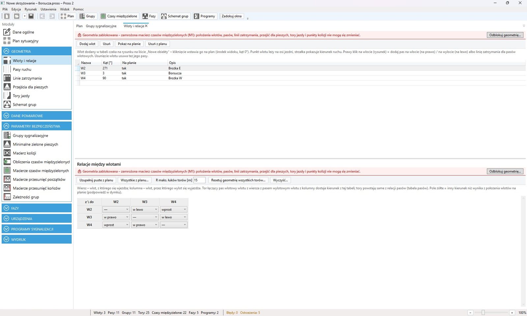Image resolution: width=527 pixels, height=316 pixels.
Task: Open Tory jazdy in sidebar
Action: (37, 96)
